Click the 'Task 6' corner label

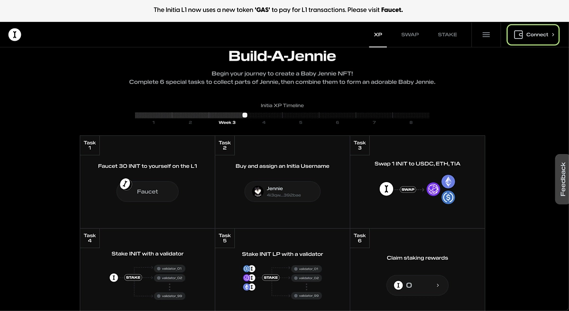click(360, 238)
